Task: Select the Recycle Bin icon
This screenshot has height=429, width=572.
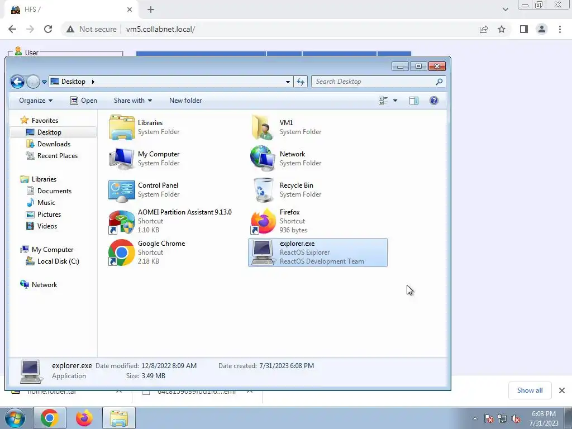Action: tap(264, 190)
